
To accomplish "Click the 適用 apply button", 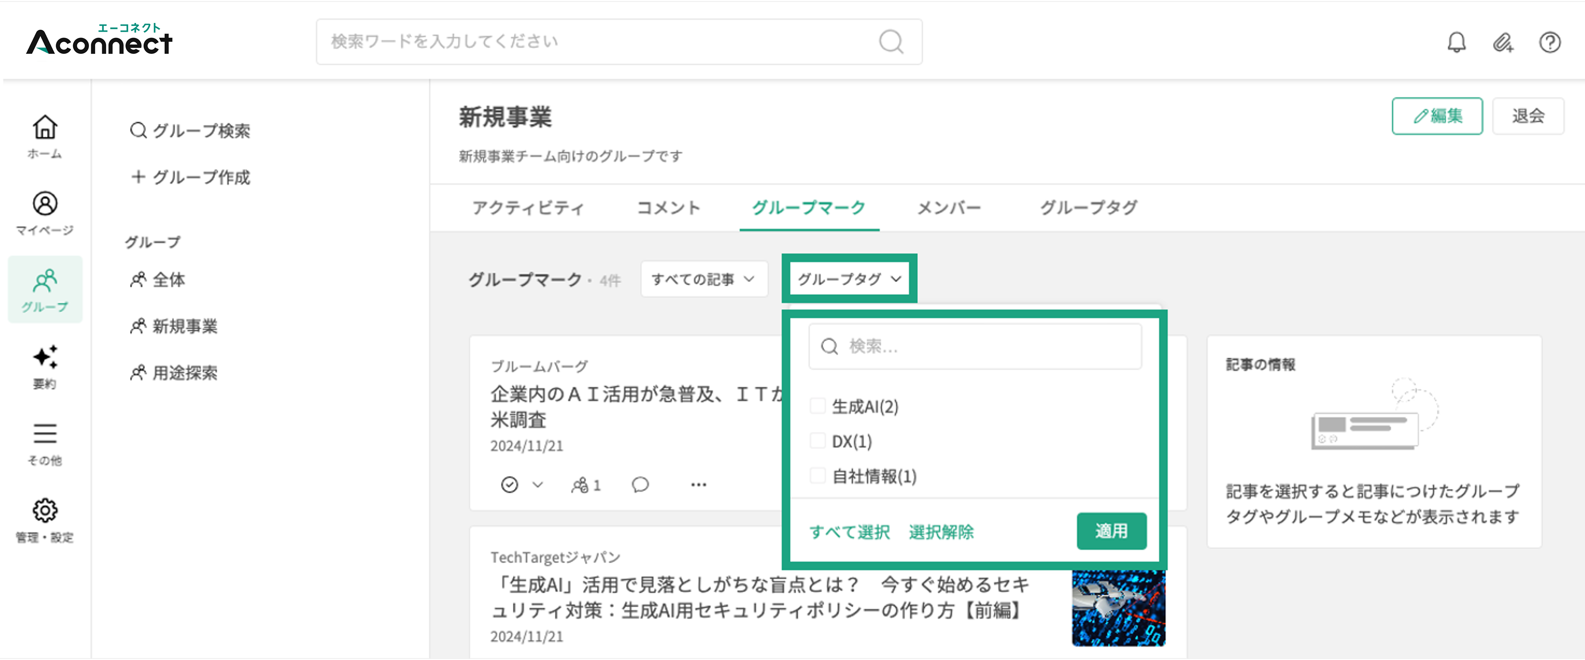I will pos(1111,531).
